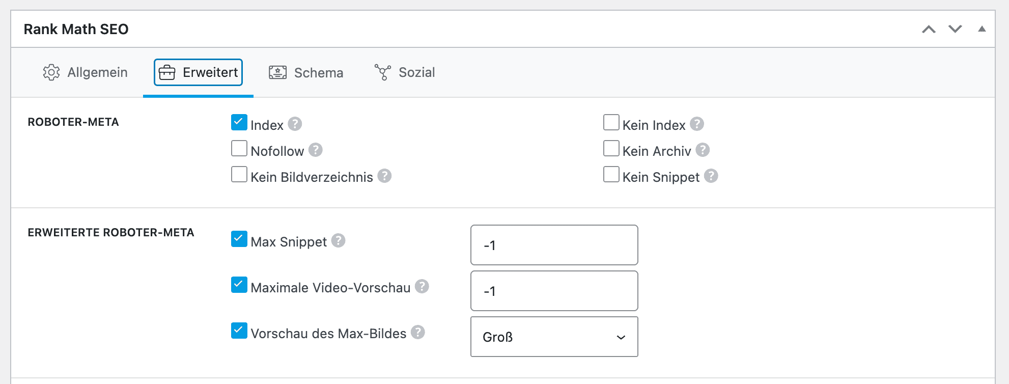Open help tooltip next to Max Snippet
Viewport: 1009px width, 384px height.
[x=339, y=241]
